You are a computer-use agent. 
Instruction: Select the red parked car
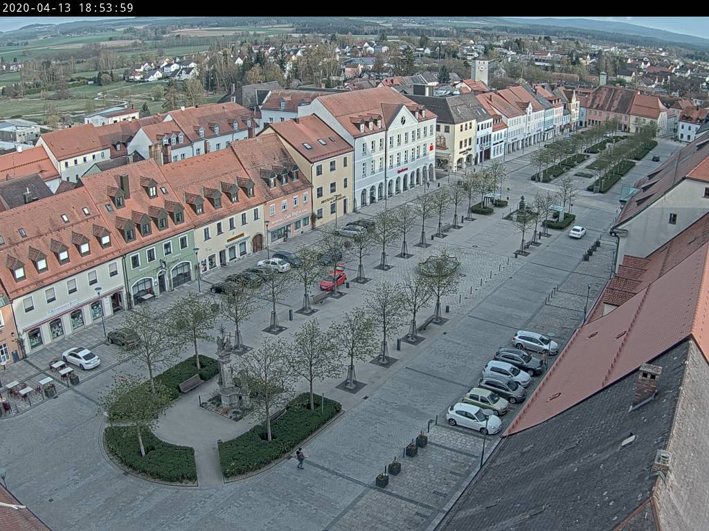point(333,279)
